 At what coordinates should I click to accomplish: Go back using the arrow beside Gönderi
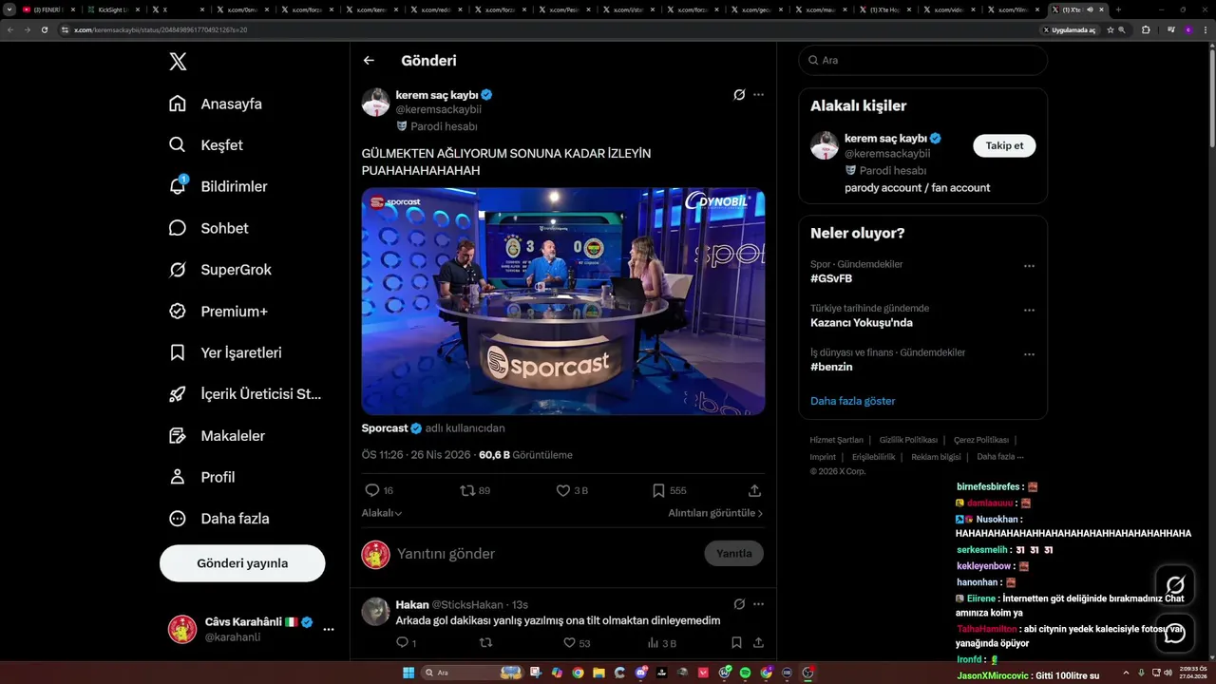click(x=369, y=61)
